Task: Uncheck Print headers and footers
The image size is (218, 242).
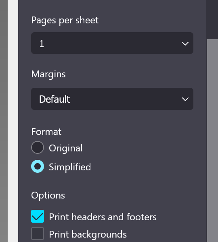Action: pyautogui.click(x=38, y=216)
